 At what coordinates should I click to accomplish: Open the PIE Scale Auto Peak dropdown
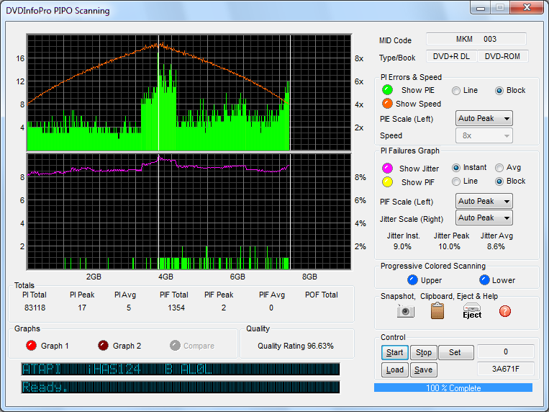(484, 119)
